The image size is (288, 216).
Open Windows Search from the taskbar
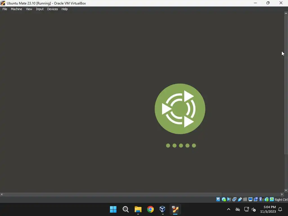(x=126, y=209)
